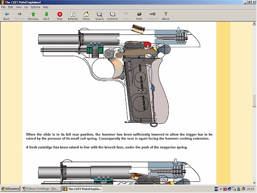
Task: Open the Help menu
Action: [45, 7]
